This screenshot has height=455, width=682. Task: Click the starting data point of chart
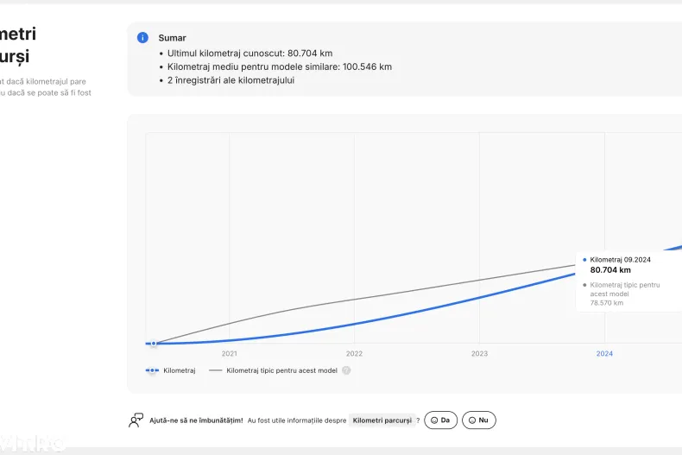[153, 344]
